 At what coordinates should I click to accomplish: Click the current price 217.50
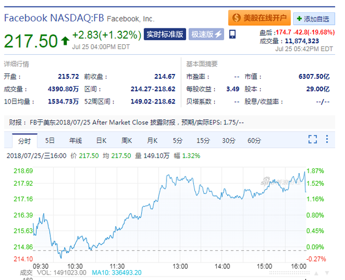[x=31, y=41]
